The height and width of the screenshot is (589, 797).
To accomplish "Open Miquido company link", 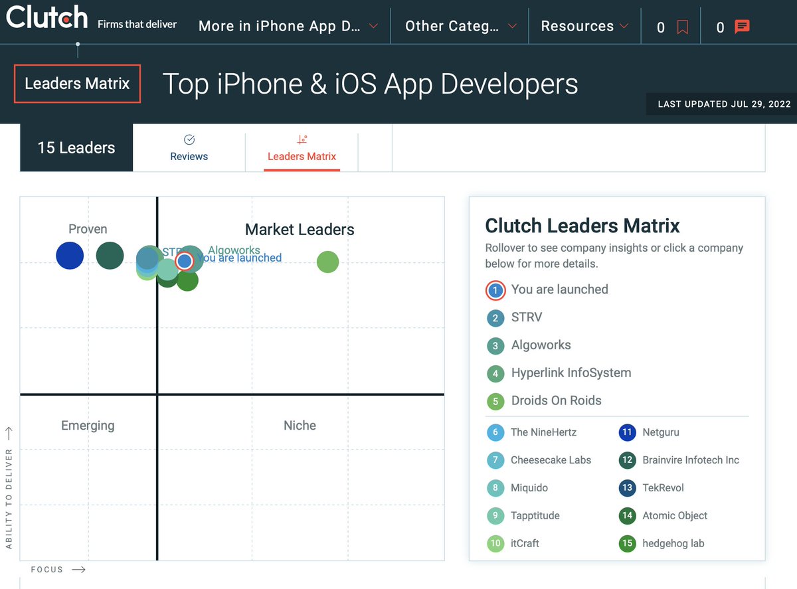I will 529,488.
